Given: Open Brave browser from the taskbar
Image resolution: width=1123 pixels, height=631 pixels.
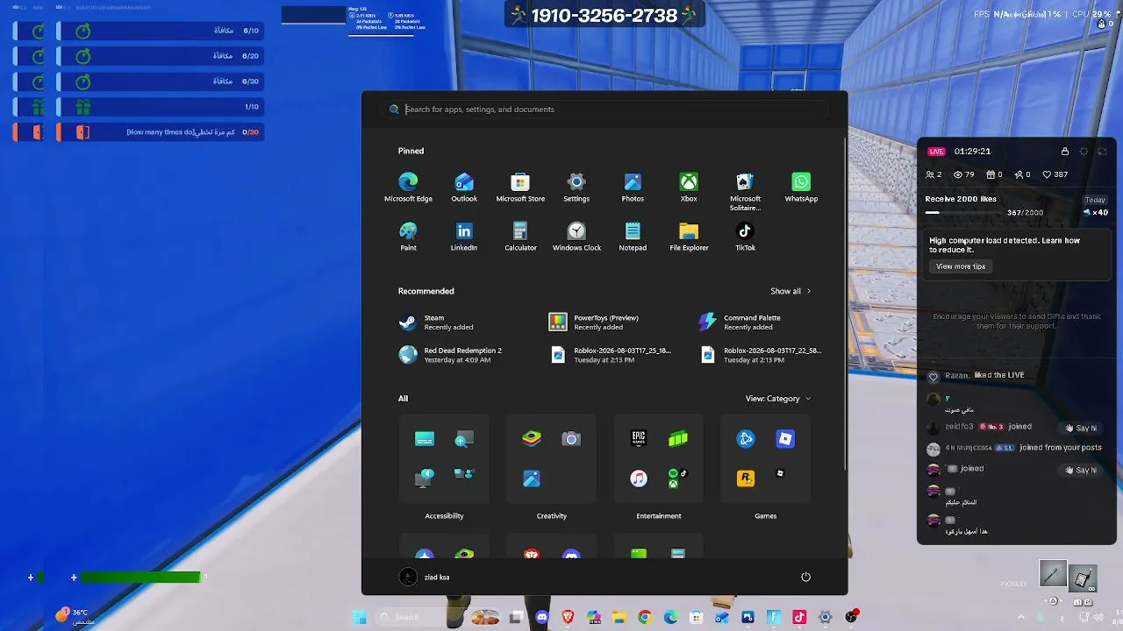Looking at the screenshot, I should point(568,617).
